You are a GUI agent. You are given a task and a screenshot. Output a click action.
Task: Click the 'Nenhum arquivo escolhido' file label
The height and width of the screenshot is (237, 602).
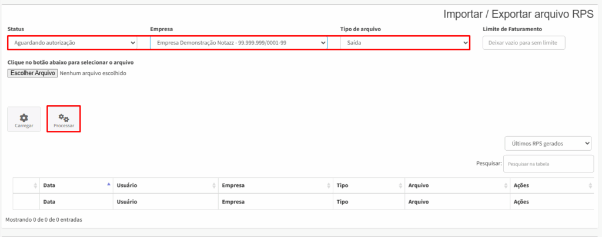[x=93, y=73]
